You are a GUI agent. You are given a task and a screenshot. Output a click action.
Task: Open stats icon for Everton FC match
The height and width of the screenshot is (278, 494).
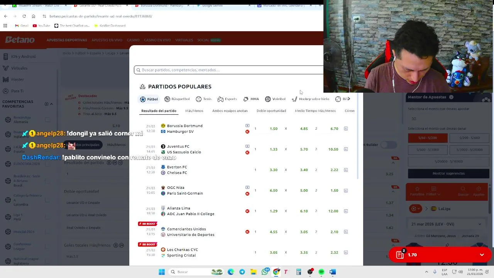(346, 170)
